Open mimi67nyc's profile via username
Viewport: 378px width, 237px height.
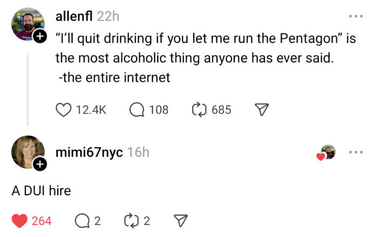(x=90, y=153)
